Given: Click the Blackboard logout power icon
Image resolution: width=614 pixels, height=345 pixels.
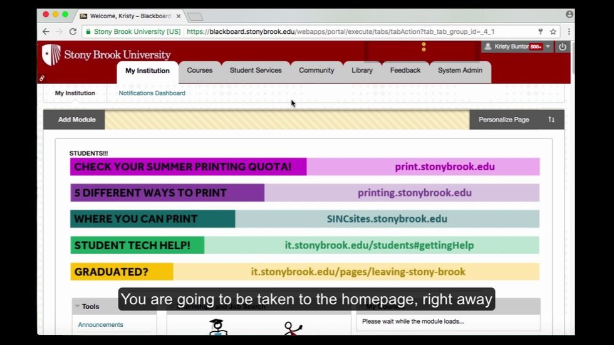Looking at the screenshot, I should click(562, 47).
